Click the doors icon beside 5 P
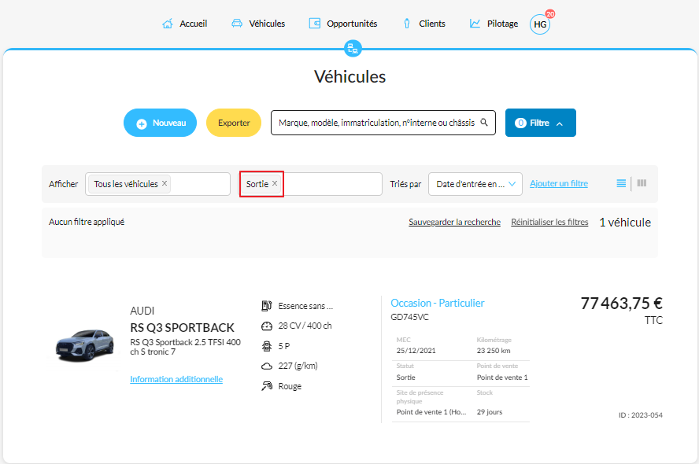Viewport: 699px width, 464px height. pyautogui.click(x=267, y=346)
